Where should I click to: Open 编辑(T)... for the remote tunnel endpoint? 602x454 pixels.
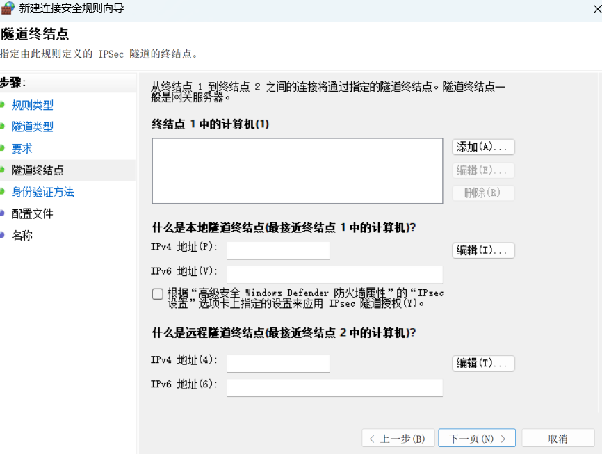click(483, 364)
